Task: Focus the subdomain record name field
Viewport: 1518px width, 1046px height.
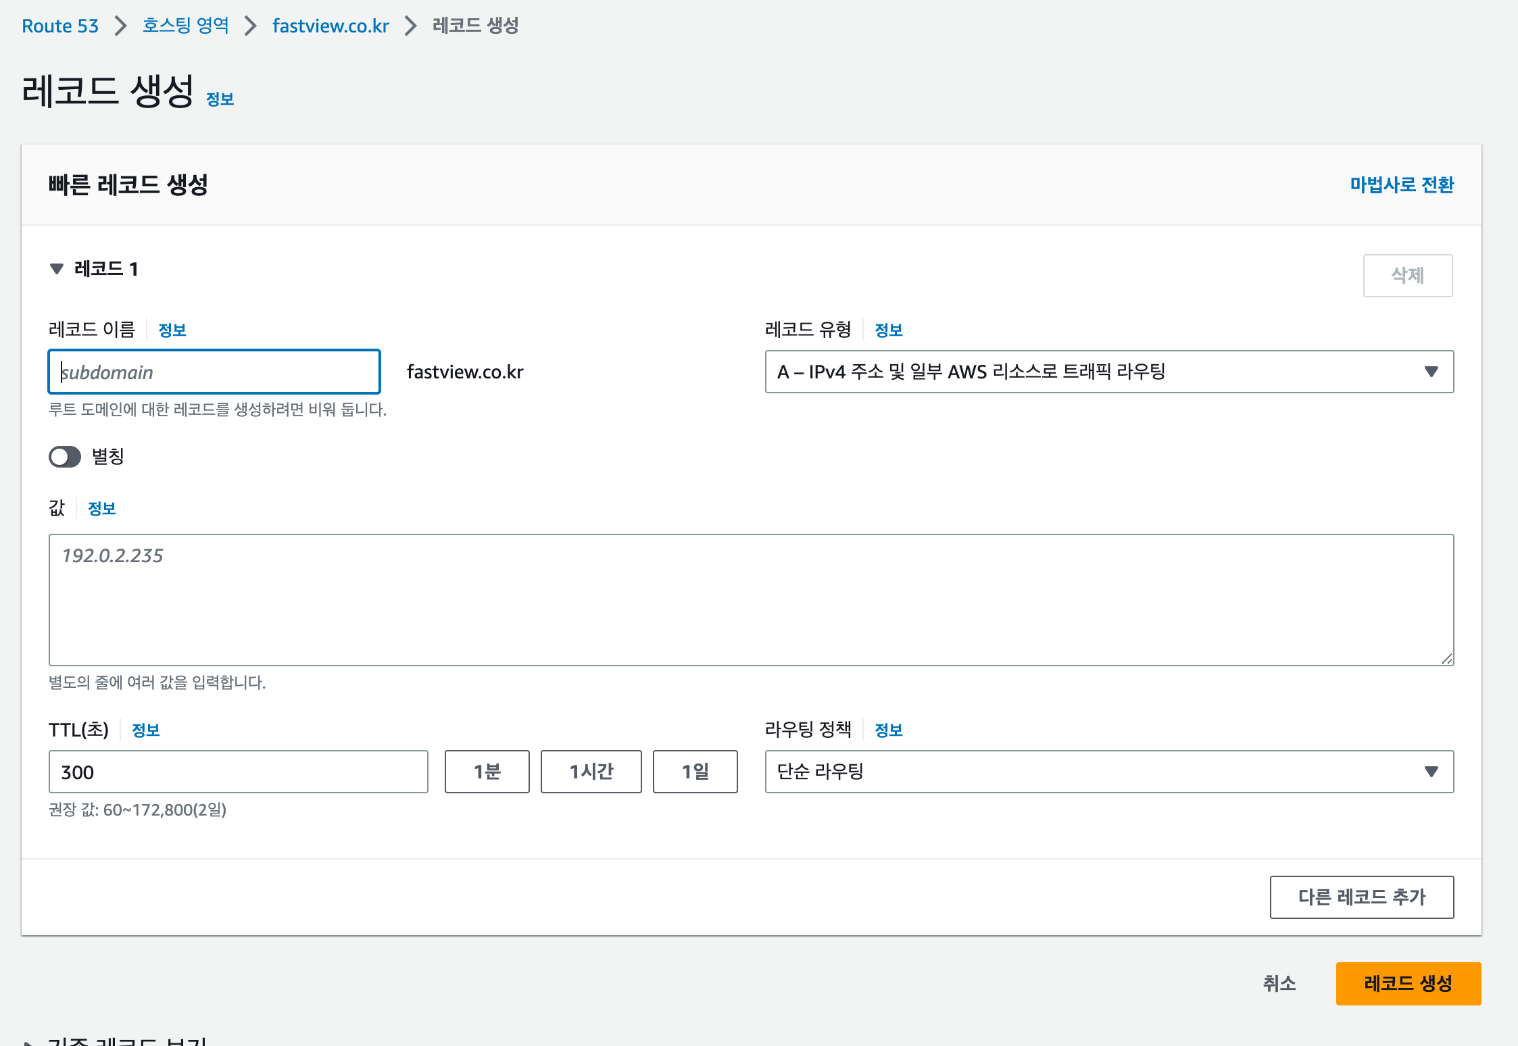Action: point(214,372)
